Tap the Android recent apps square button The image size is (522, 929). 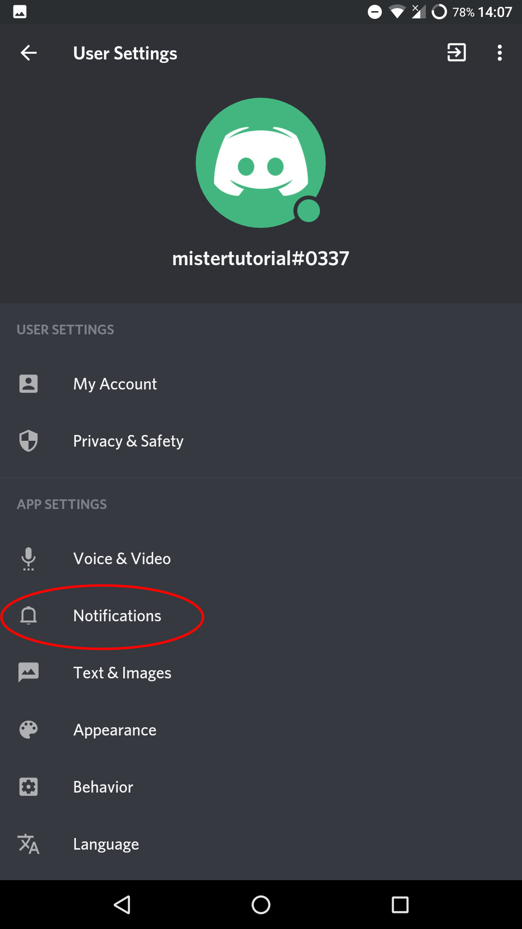(x=400, y=904)
